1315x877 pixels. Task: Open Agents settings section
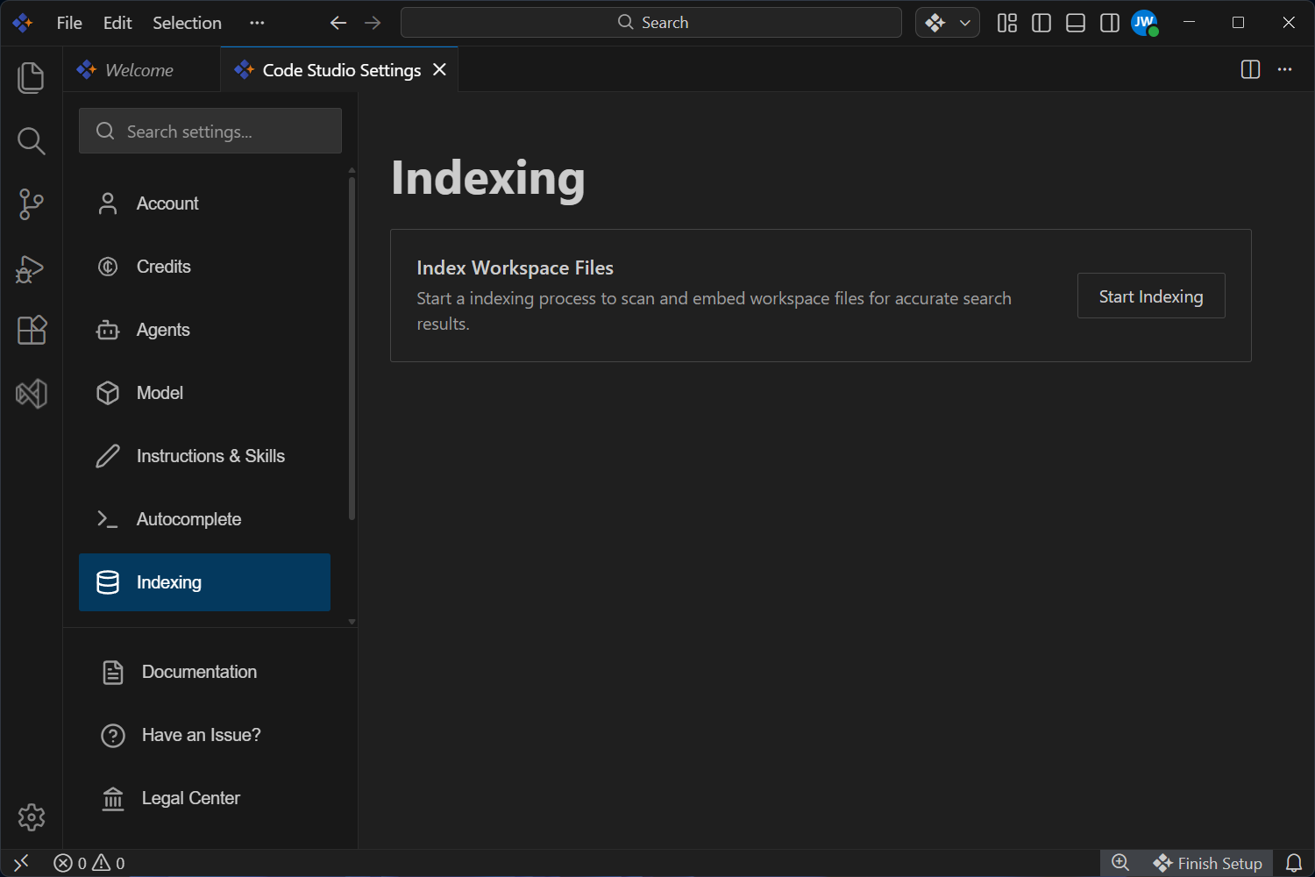(x=204, y=330)
